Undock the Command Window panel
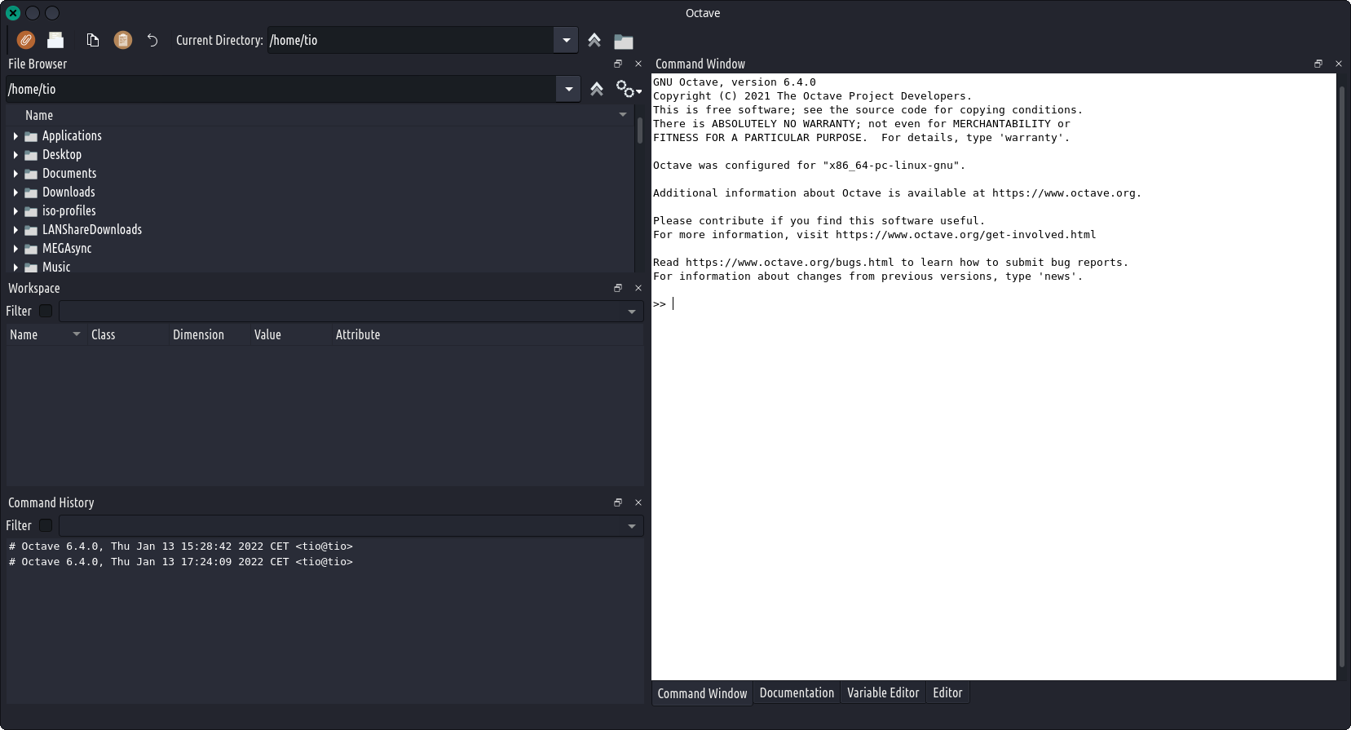Viewport: 1351px width, 730px height. pos(1318,64)
